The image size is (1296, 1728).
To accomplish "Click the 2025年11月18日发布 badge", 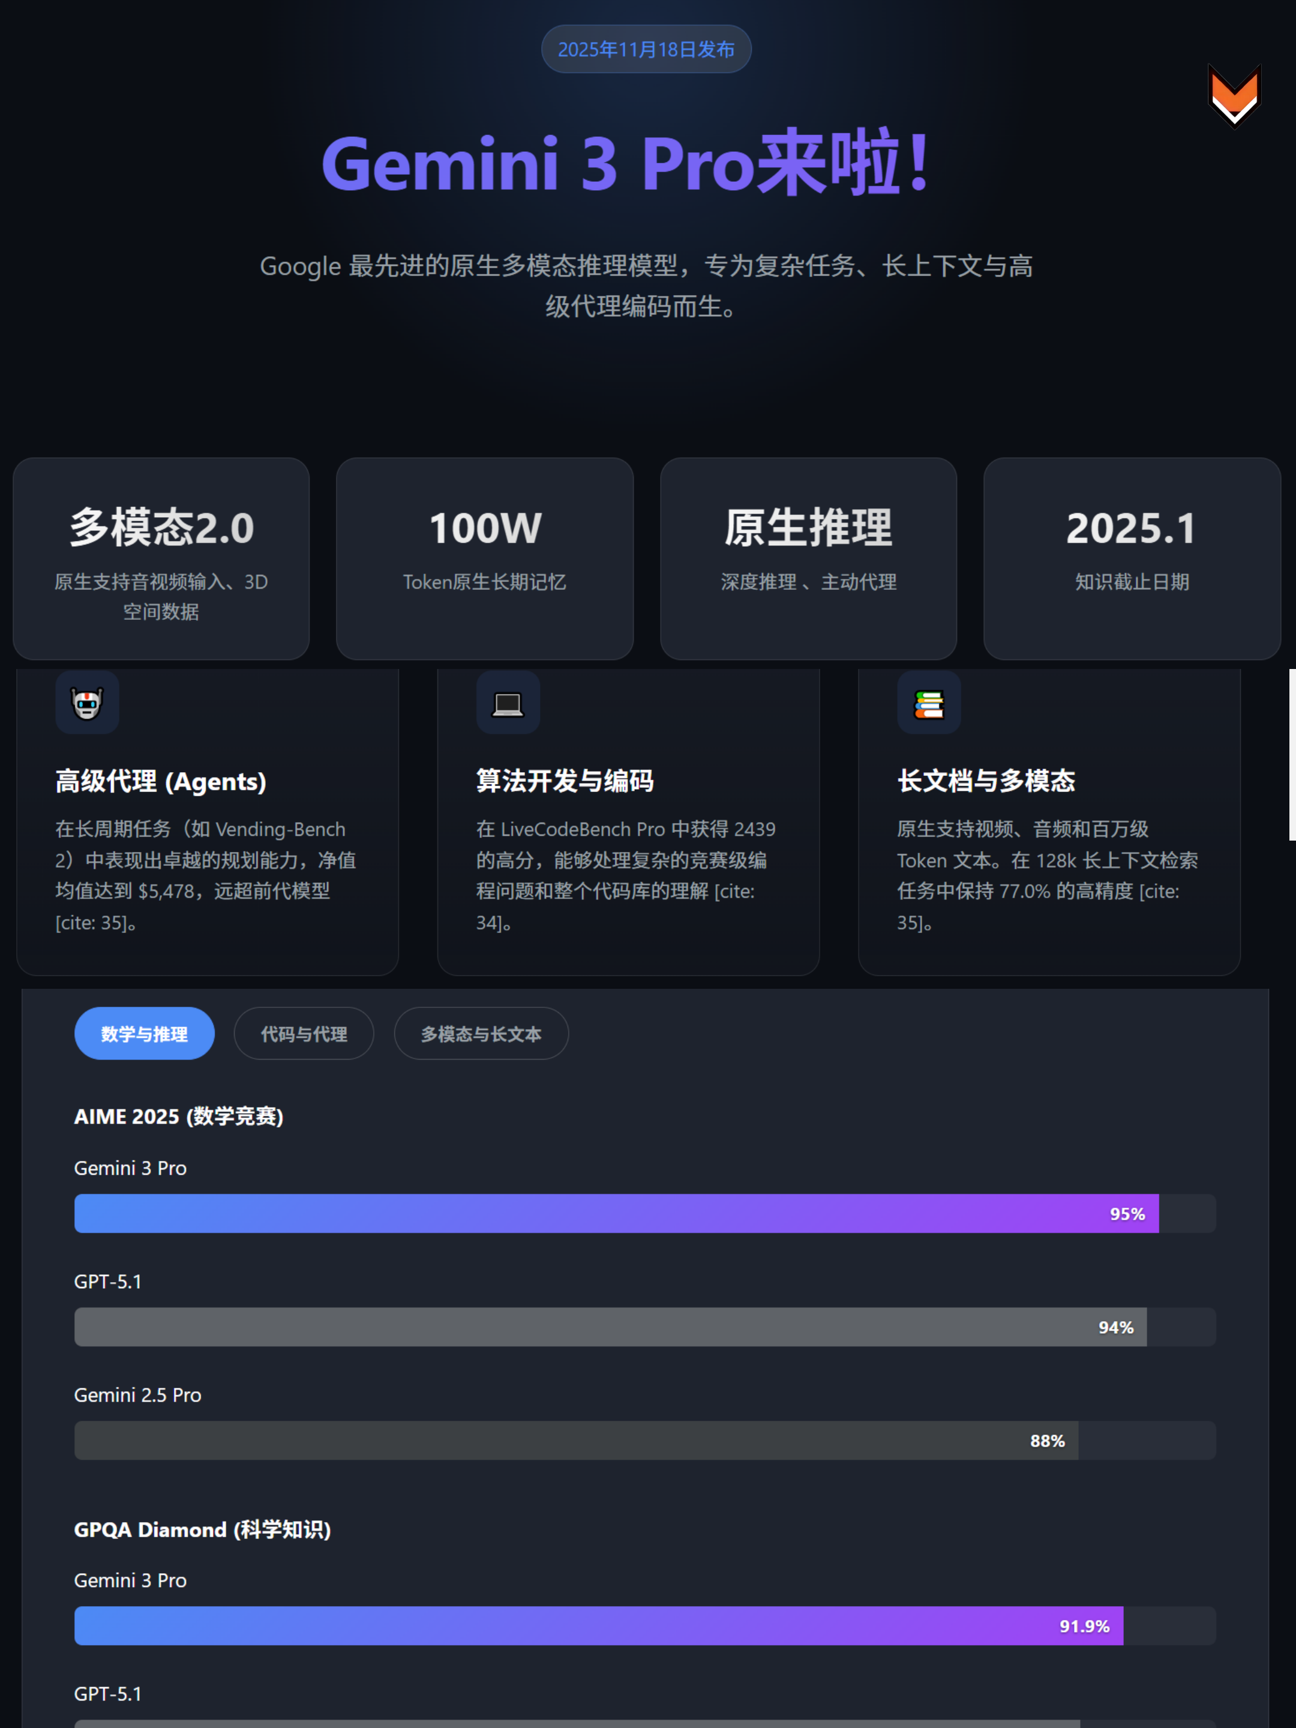I will [x=646, y=49].
